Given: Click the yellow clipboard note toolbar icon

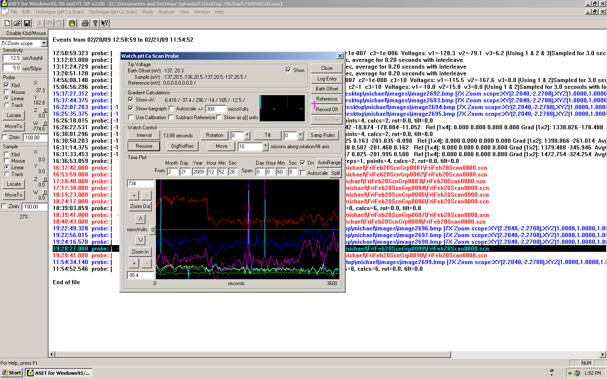Looking at the screenshot, I should pos(72,23).
